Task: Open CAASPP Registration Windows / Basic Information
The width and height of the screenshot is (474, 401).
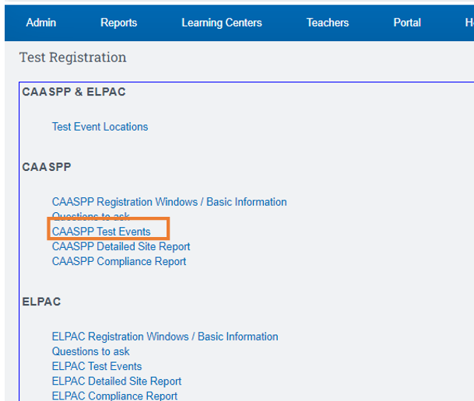Action: click(x=170, y=202)
